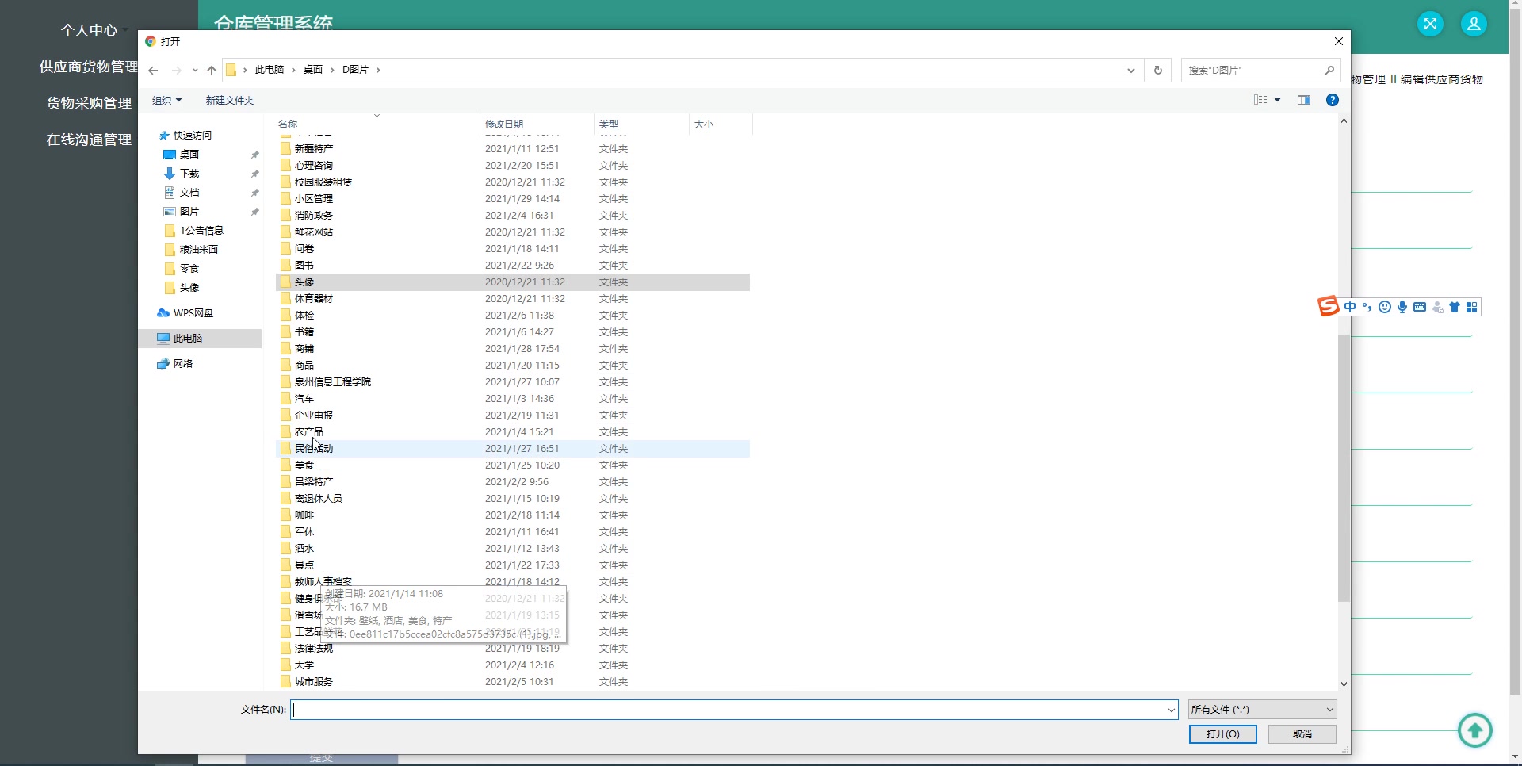Select 此电脑 in the address breadcrumb
Viewport: 1522px width, 766px height.
tap(270, 70)
